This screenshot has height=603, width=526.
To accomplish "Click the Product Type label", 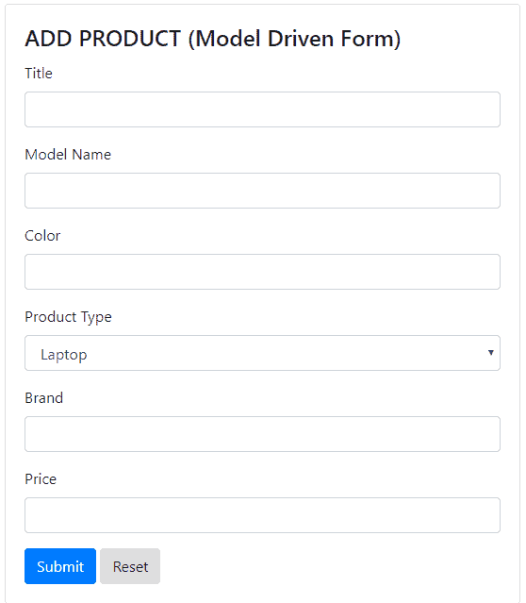I will (x=69, y=317).
